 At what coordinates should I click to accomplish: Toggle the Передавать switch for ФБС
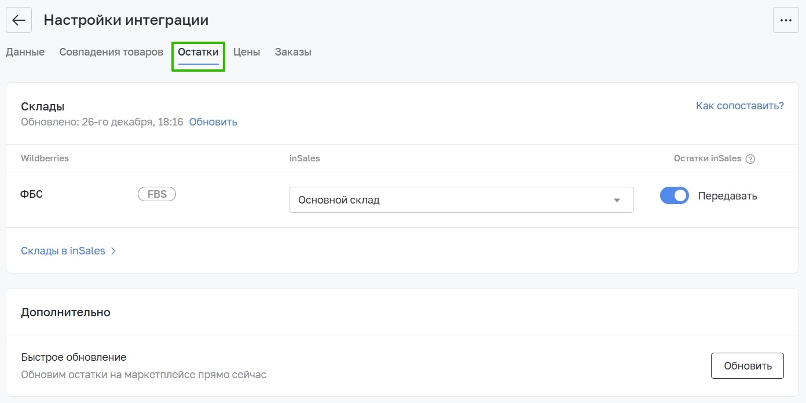click(675, 195)
